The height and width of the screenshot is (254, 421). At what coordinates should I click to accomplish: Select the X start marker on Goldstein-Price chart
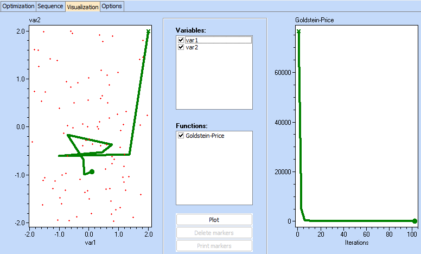click(298, 31)
